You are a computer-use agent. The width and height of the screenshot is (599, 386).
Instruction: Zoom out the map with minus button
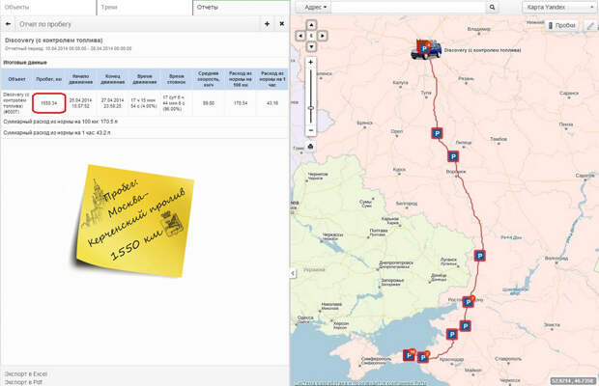coord(311,130)
